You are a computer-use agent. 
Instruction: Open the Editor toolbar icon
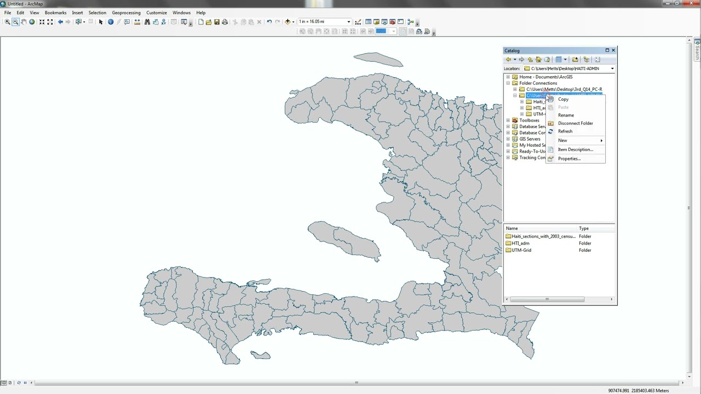pyautogui.click(x=358, y=22)
